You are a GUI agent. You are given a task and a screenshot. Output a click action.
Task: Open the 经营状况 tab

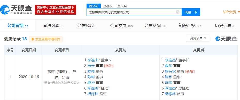[156, 26]
